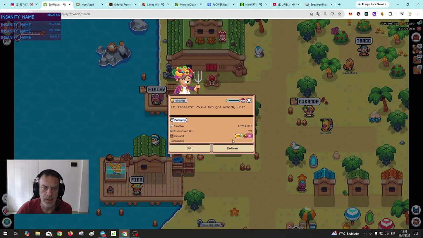Click the save disk icon at right edge
The image size is (423, 238).
(416, 210)
